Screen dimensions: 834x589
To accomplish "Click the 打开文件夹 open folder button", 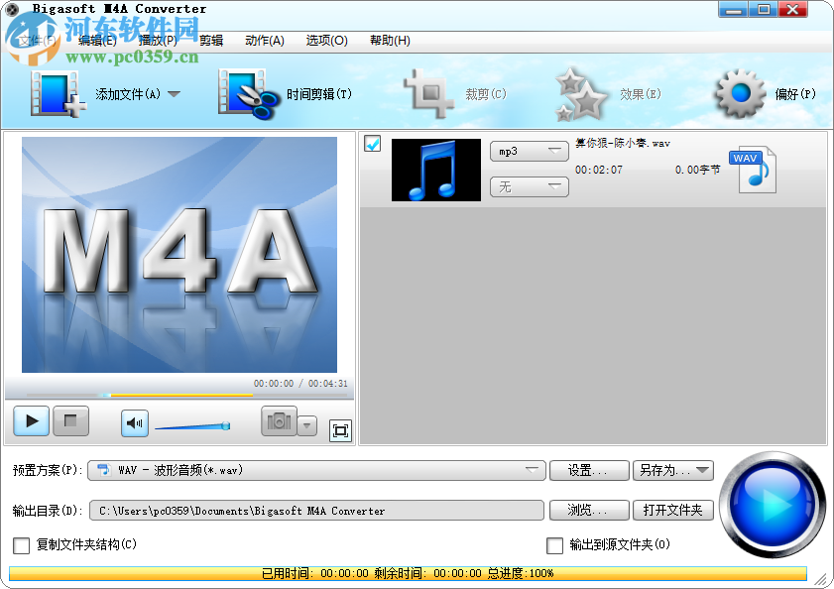I will click(x=672, y=510).
